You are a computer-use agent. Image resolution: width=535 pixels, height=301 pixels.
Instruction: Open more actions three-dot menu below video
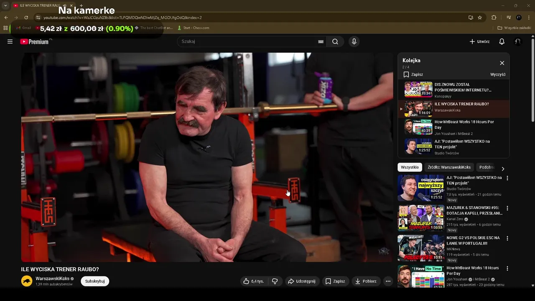point(388,281)
